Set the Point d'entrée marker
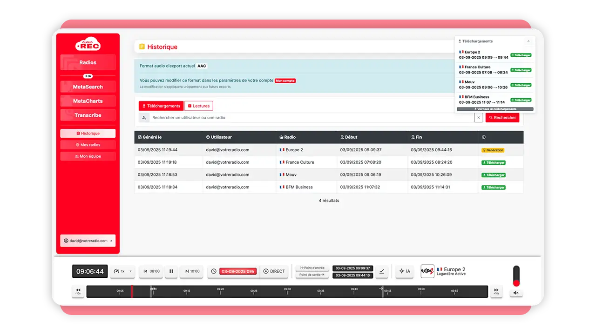Image resolution: width=596 pixels, height=335 pixels. pyautogui.click(x=312, y=268)
